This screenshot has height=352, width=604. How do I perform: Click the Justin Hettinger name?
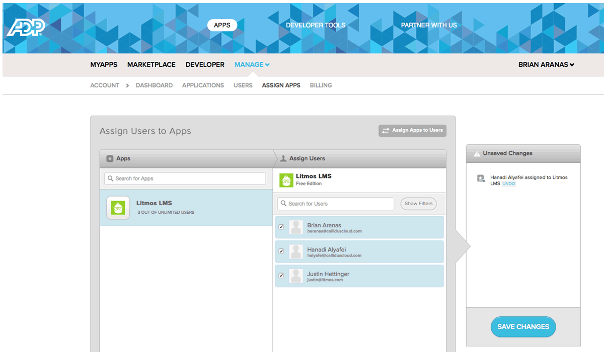coord(328,274)
